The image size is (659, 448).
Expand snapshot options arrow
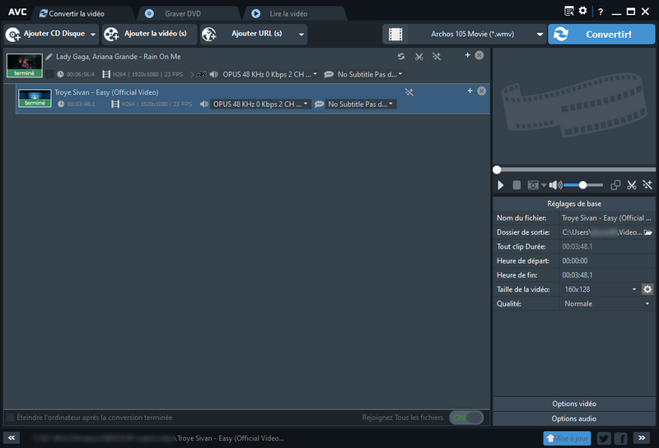(544, 185)
